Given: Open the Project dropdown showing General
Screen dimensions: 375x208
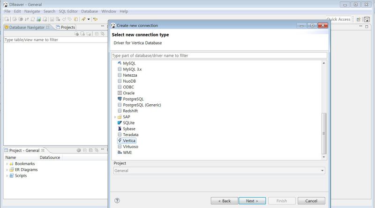Looking at the screenshot, I should point(219,171).
